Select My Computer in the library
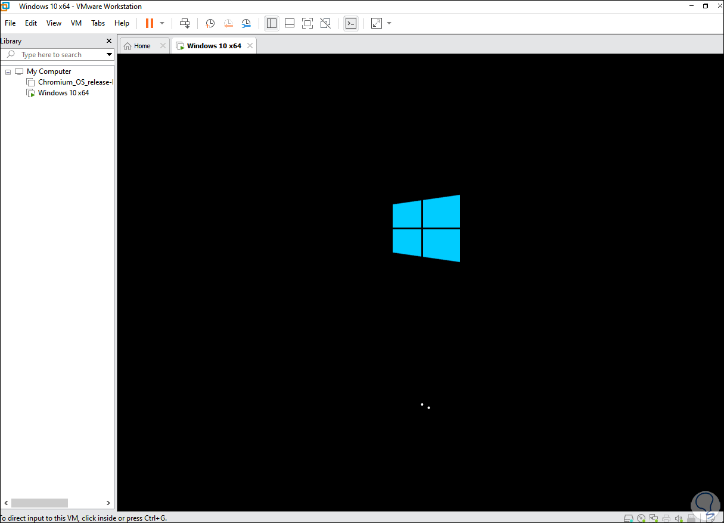The height and width of the screenshot is (523, 724). coord(49,71)
